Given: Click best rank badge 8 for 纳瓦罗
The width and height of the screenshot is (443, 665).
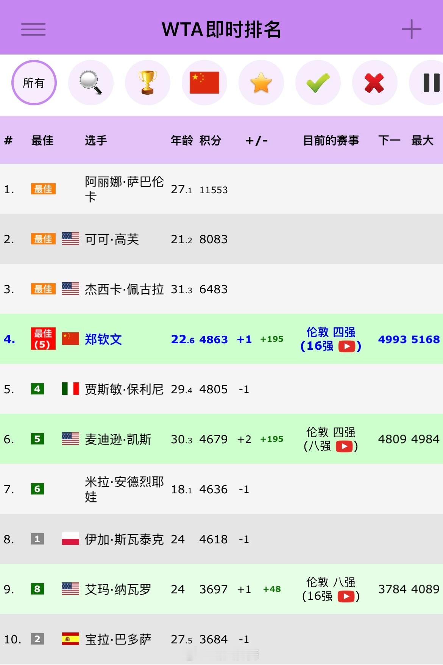Looking at the screenshot, I should [x=37, y=589].
